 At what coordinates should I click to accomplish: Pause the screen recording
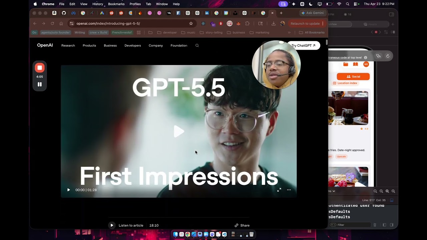(x=40, y=84)
